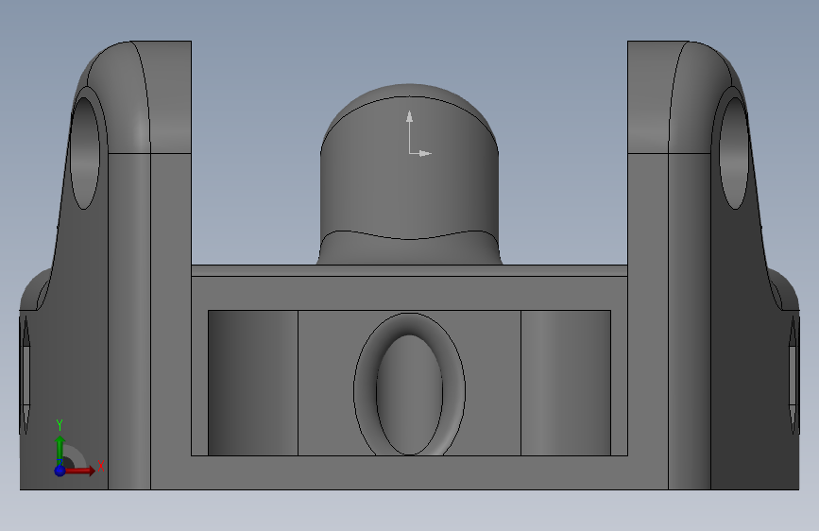The image size is (819, 531).
Task: Click the X axis red arrow on triad
Action: click(80, 471)
